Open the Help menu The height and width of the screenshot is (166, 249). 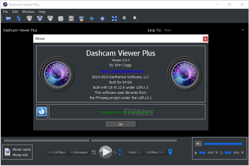click(42, 12)
